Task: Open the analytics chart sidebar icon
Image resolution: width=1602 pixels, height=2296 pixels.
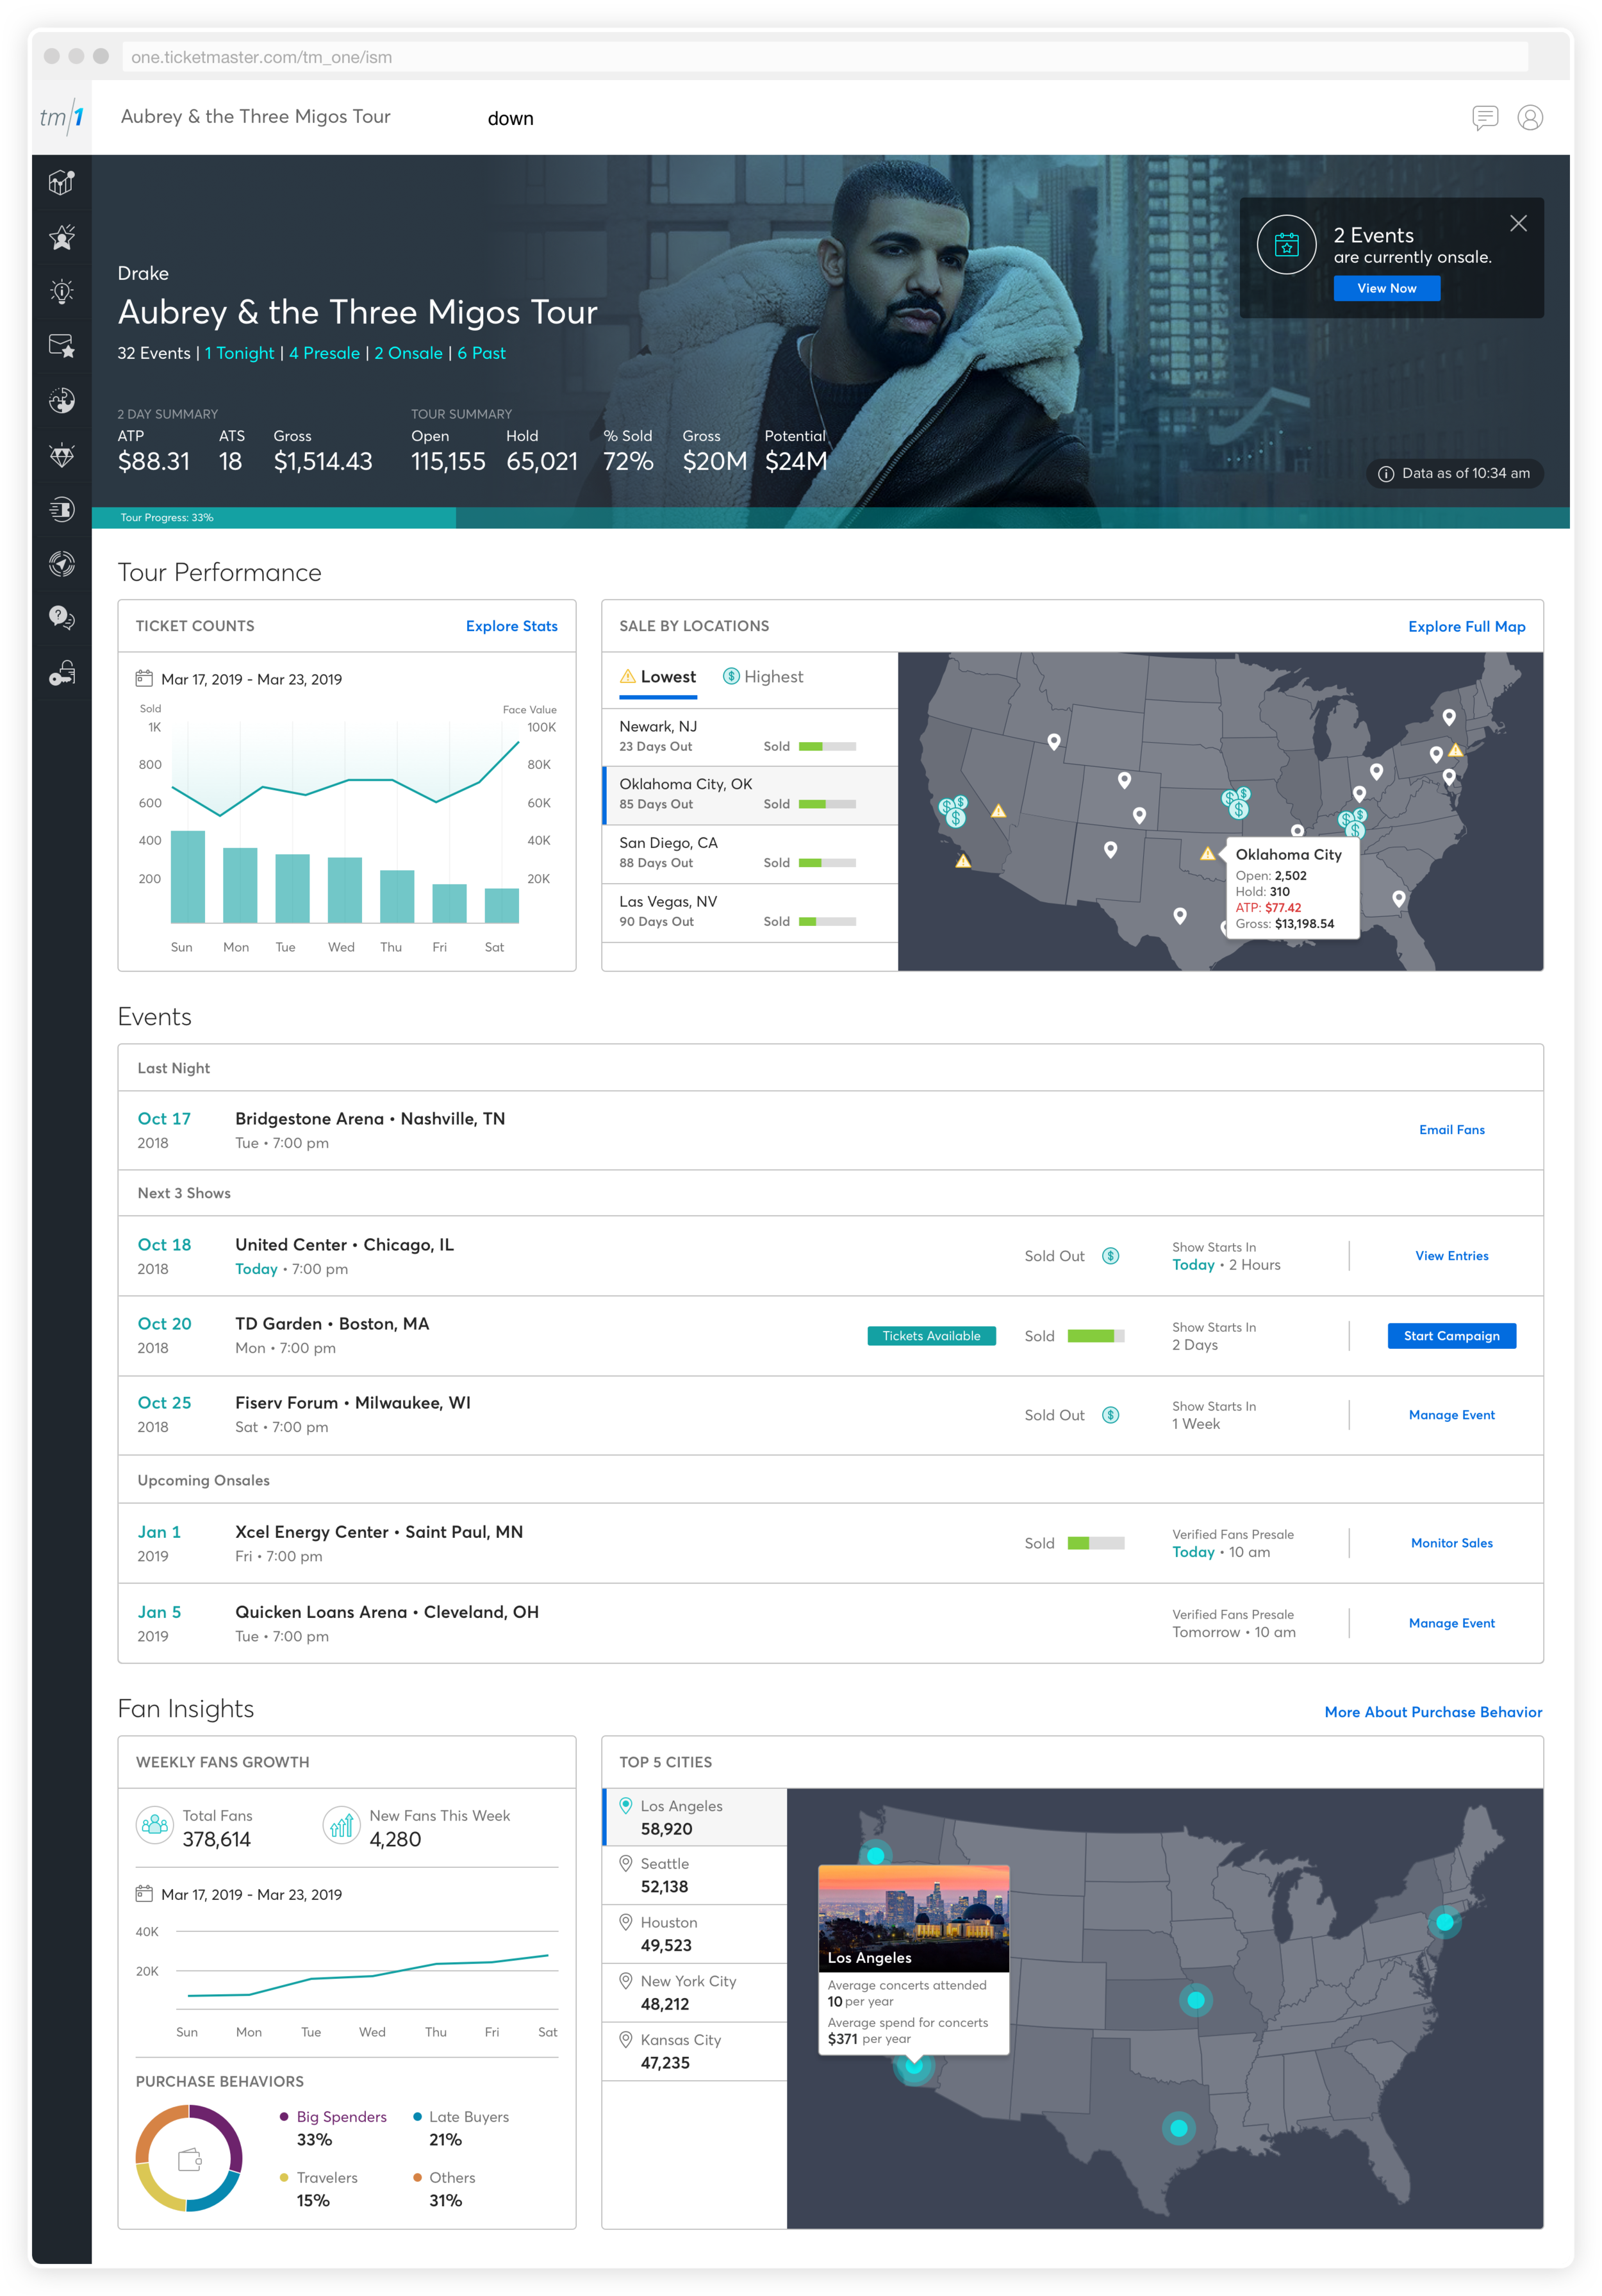Action: 62,182
